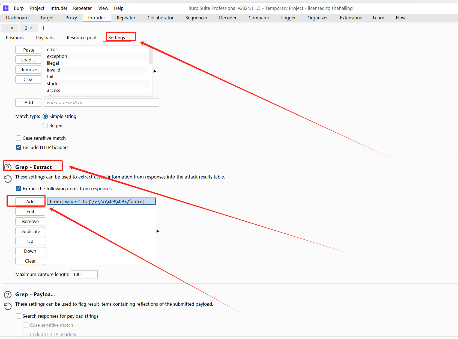Reset Grep - Payloads settings to default

coord(8,306)
